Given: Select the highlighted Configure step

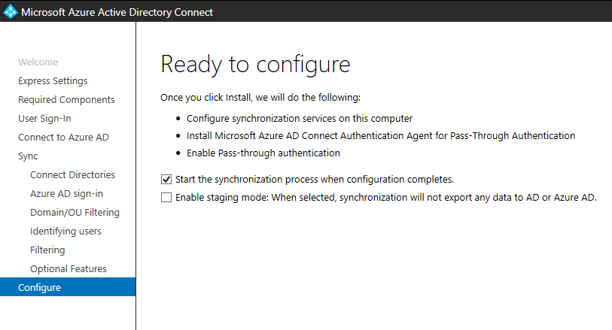Looking at the screenshot, I should (x=39, y=287).
